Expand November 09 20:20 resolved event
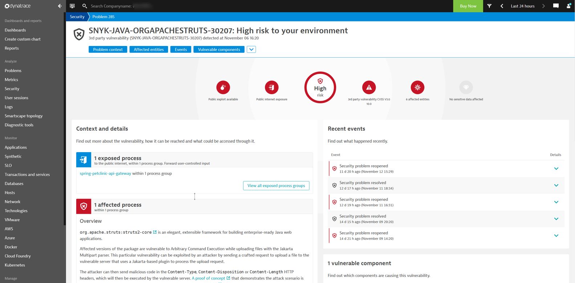Screen dimensions: 575x283 556,219
